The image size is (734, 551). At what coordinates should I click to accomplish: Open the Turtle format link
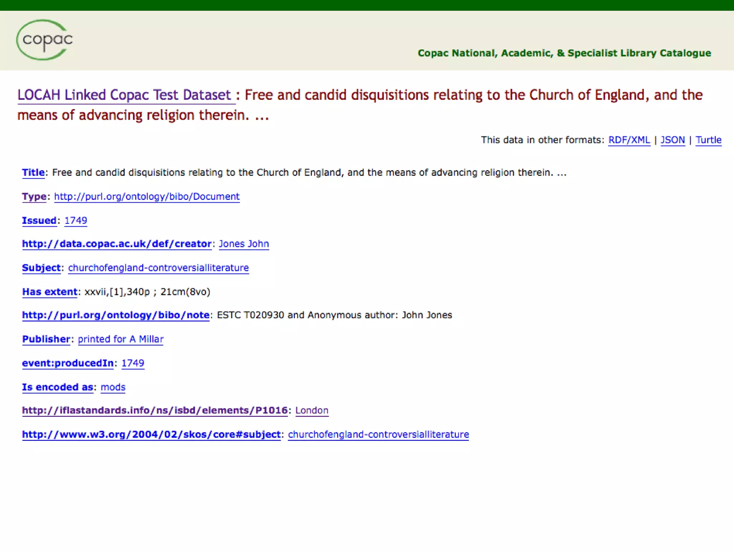click(708, 140)
